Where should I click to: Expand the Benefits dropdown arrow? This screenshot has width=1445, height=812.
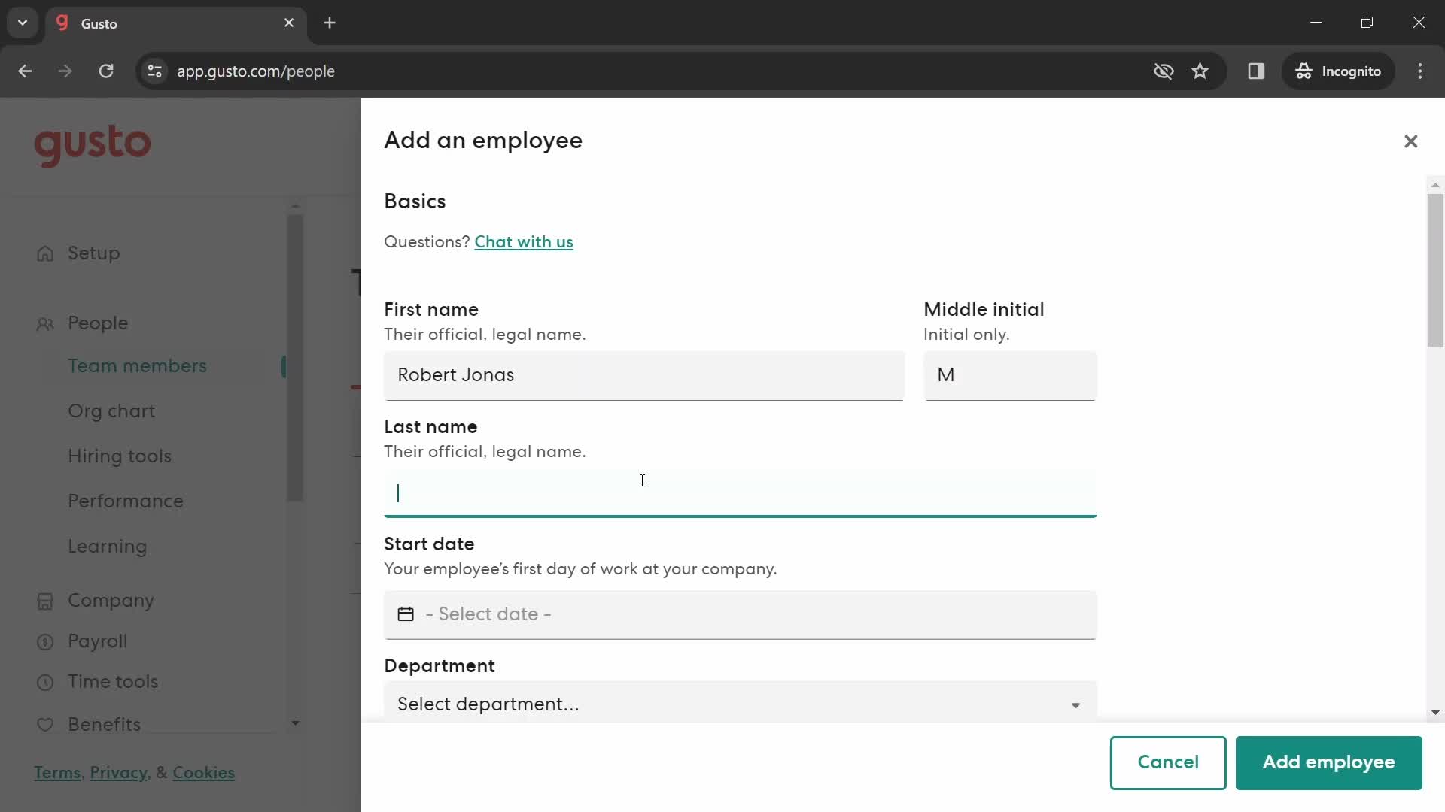point(295,724)
